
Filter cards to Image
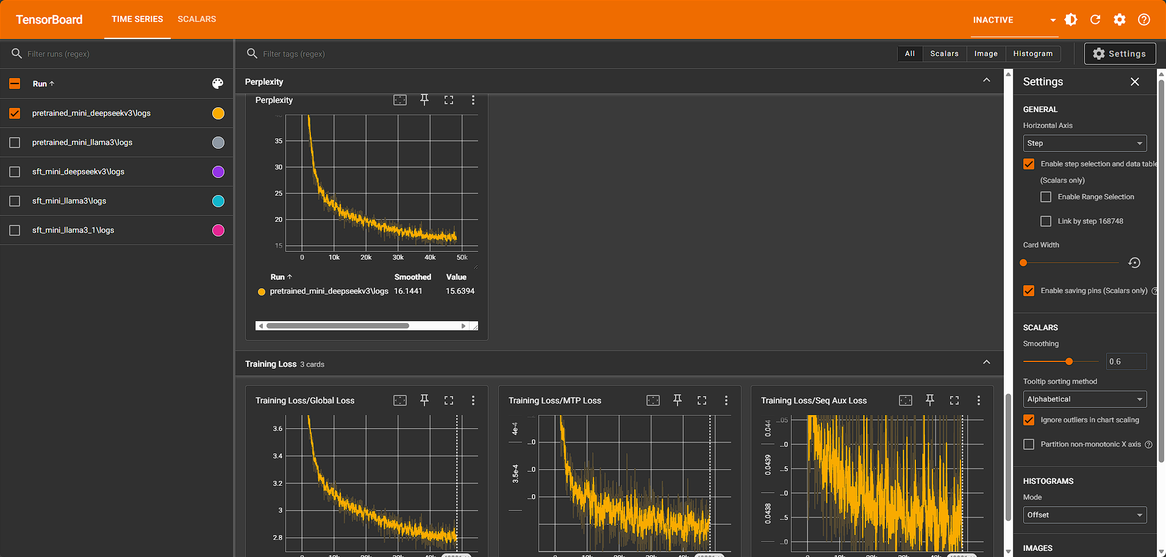coord(985,54)
